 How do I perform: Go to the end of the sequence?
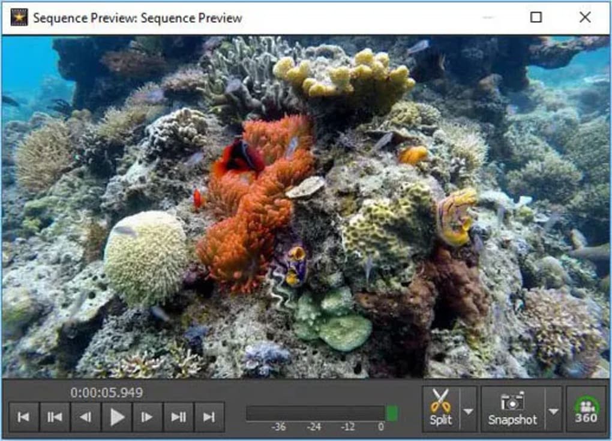tap(209, 417)
